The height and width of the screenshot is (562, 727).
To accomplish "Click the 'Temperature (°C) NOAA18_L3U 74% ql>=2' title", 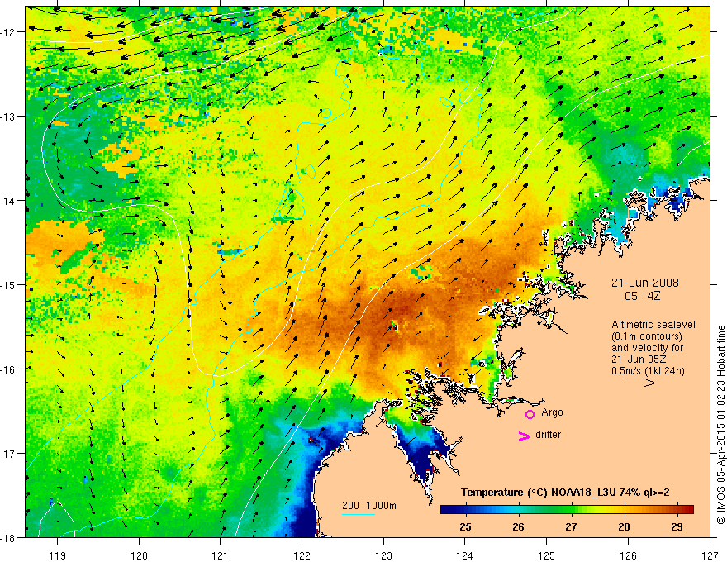I will 565,493.
